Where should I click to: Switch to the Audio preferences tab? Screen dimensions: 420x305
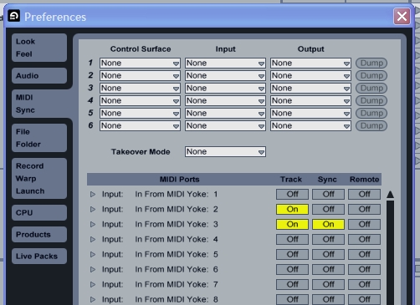39,75
